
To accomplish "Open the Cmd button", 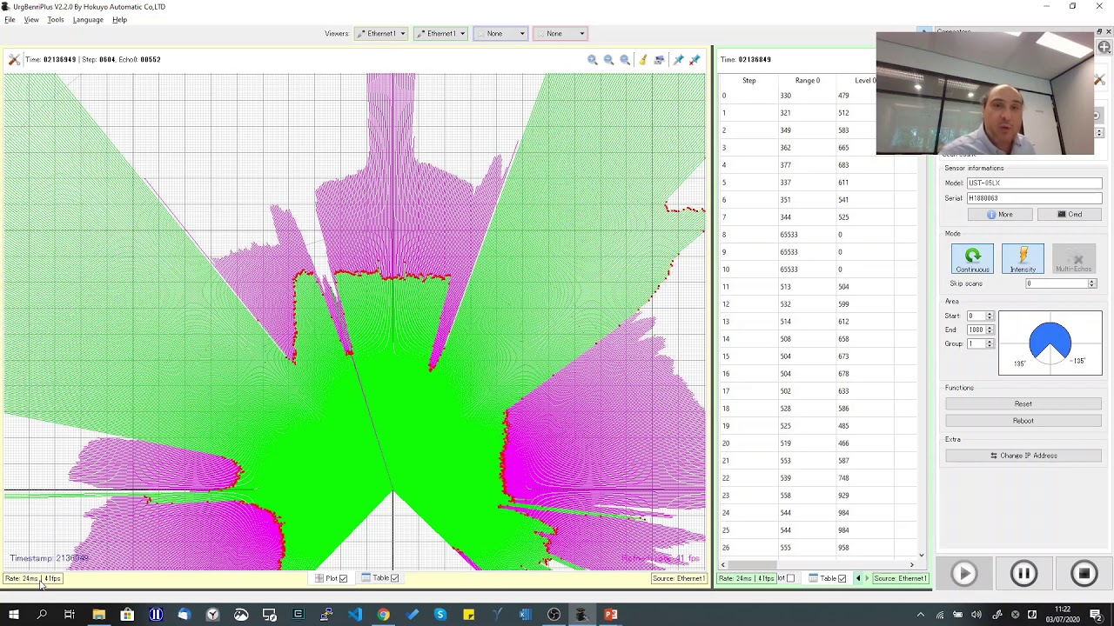I will coord(1070,215).
